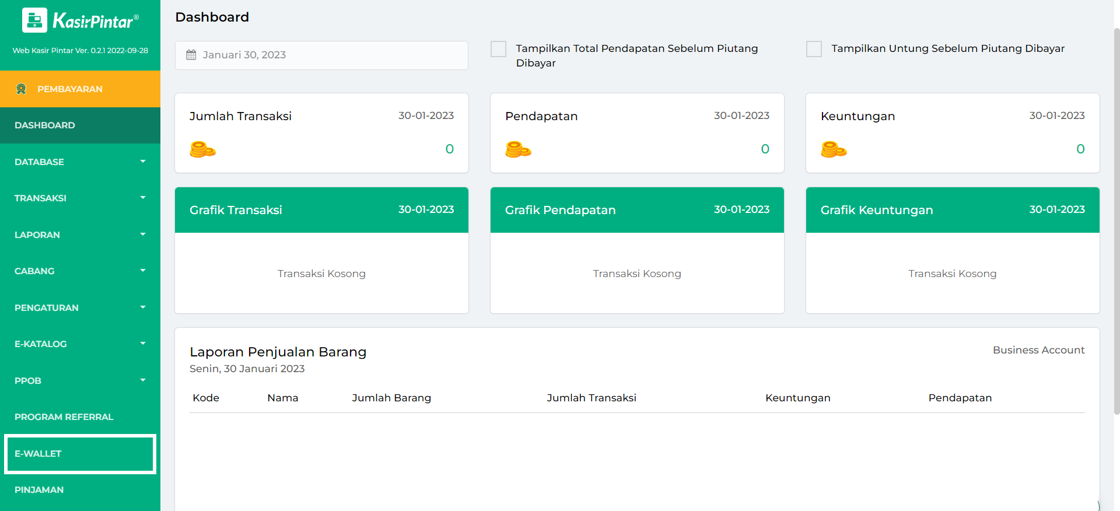Click the Grafik Keuntungan card header

pyautogui.click(x=953, y=210)
